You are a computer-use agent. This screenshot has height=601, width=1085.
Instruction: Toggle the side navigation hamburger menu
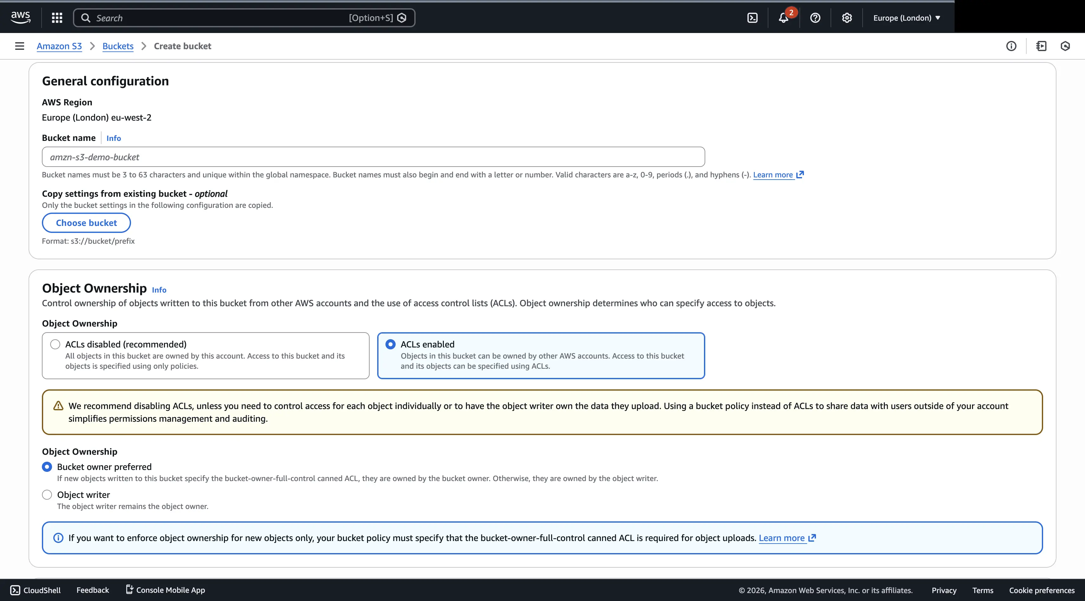pos(19,46)
